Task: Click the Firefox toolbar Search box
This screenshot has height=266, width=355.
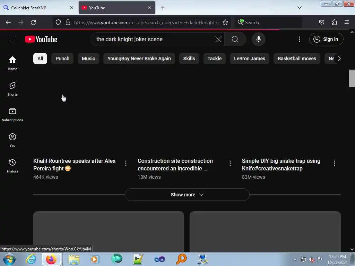Action: (x=269, y=23)
